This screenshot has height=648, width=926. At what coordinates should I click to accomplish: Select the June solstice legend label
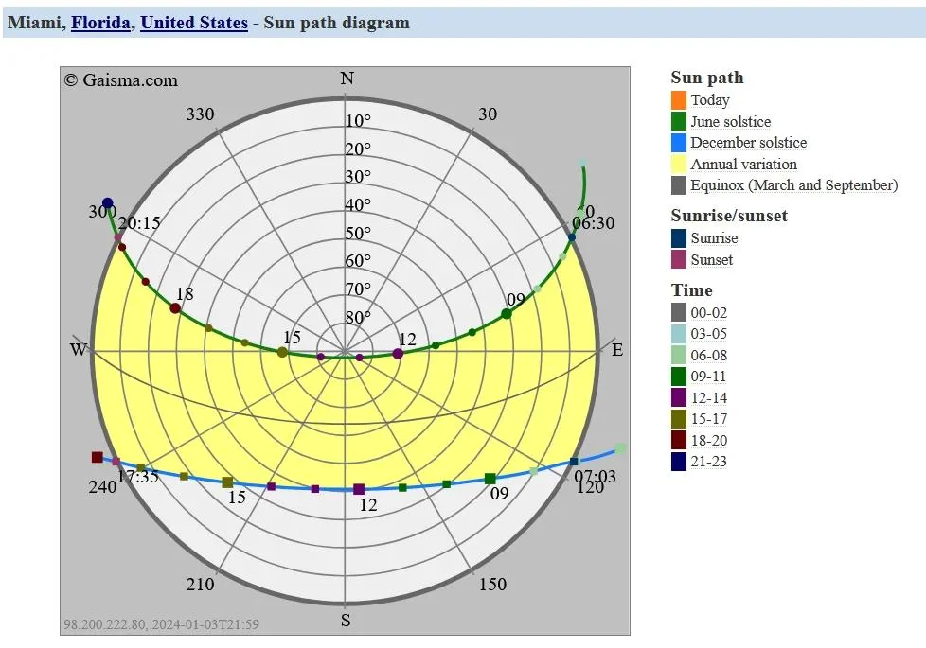point(731,122)
